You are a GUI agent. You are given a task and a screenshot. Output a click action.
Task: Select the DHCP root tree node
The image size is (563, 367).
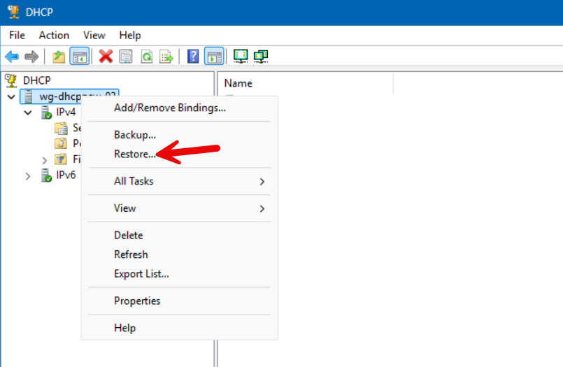pyautogui.click(x=36, y=80)
